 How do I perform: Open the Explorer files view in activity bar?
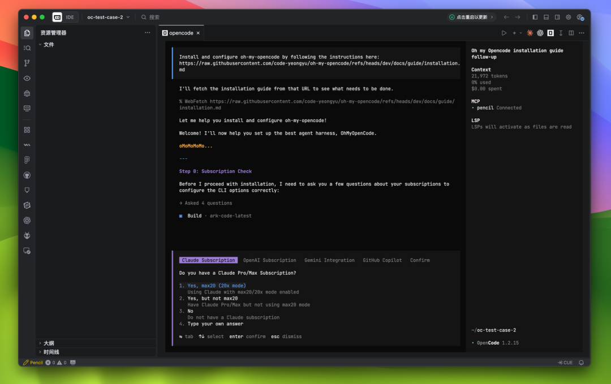pyautogui.click(x=27, y=33)
